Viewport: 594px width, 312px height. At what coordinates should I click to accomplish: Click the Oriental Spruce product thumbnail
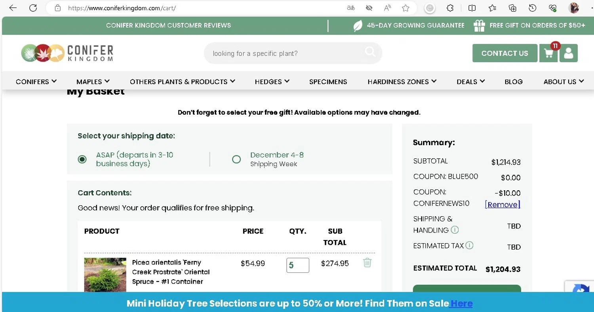coord(105,275)
